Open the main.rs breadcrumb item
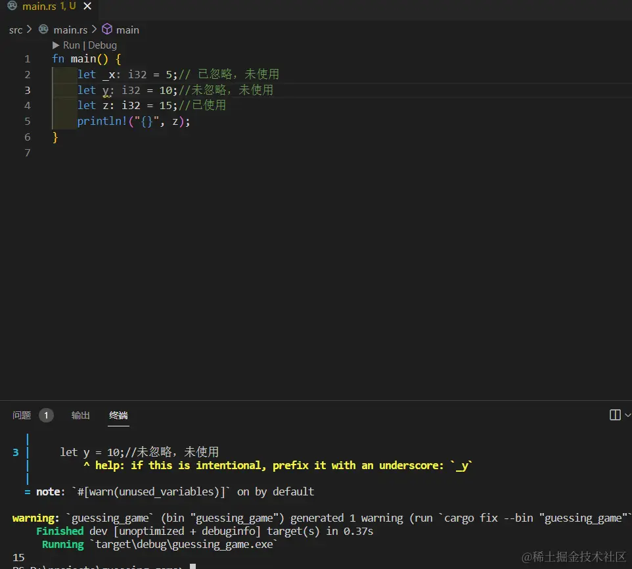Image resolution: width=632 pixels, height=569 pixels. tap(70, 30)
